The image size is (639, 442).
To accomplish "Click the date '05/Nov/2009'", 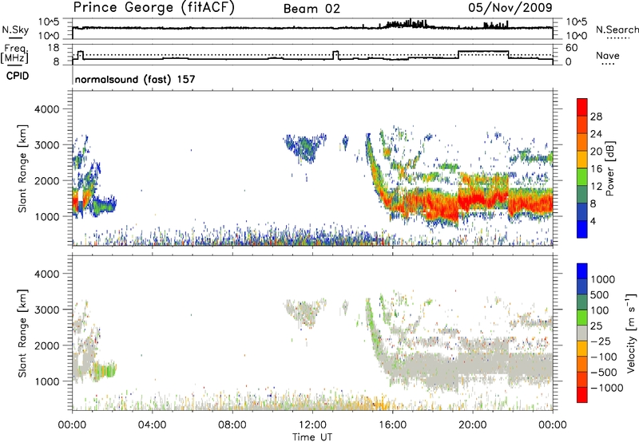I will tap(510, 7).
